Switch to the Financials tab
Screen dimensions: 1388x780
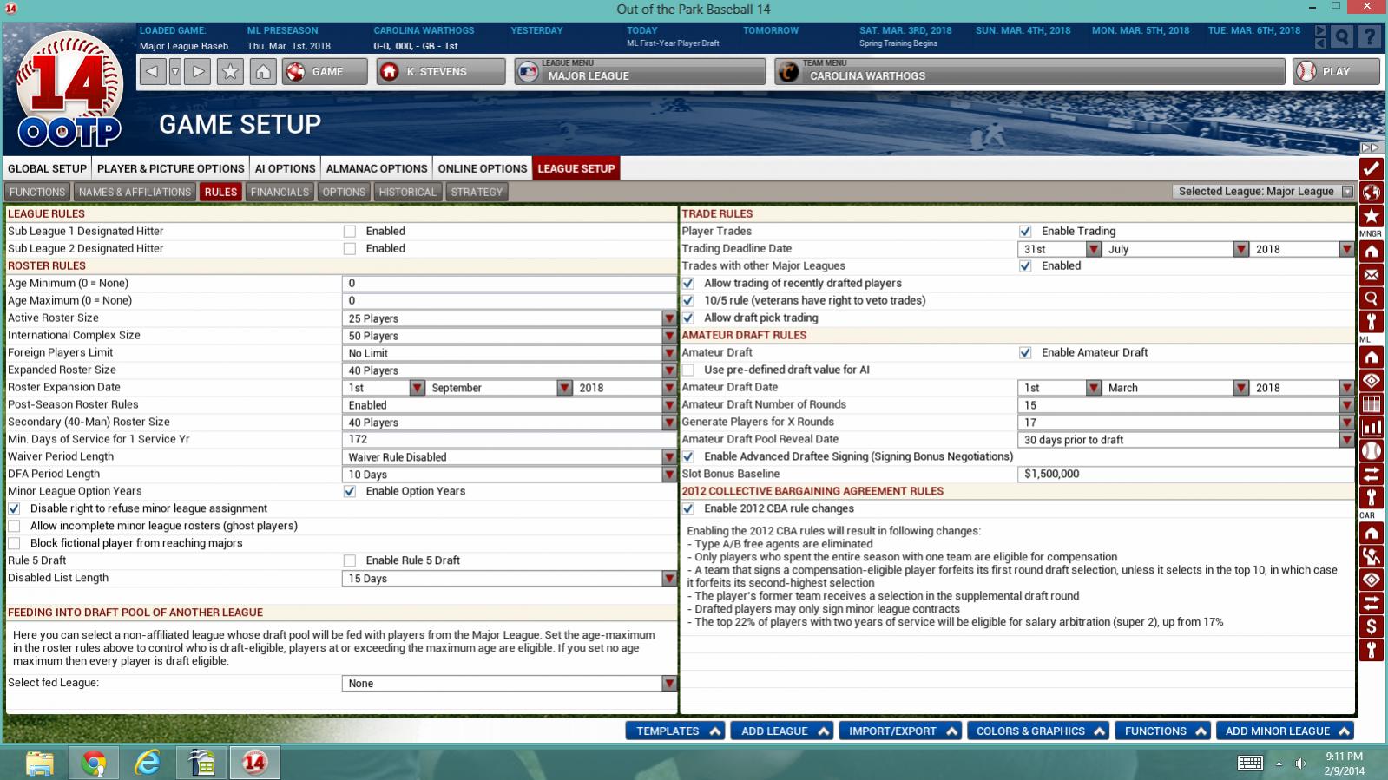tap(280, 192)
